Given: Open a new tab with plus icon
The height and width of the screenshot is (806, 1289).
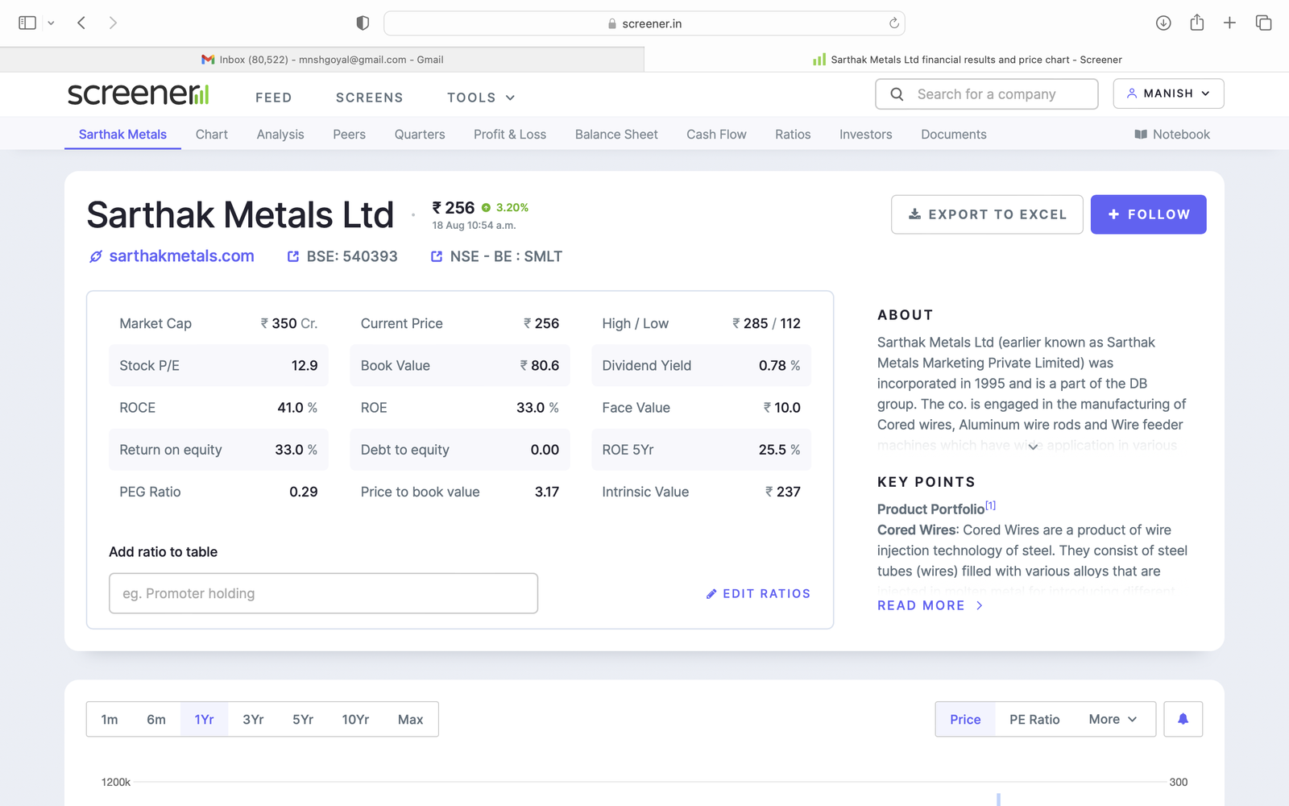Looking at the screenshot, I should (1229, 23).
